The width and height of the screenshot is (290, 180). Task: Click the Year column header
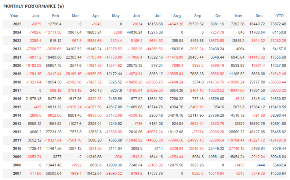click(14, 16)
